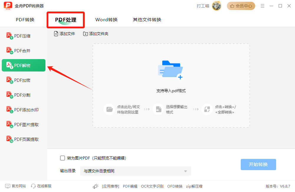The image size is (295, 192).
Task: Click the 会员中心 button
Action: [241, 6]
